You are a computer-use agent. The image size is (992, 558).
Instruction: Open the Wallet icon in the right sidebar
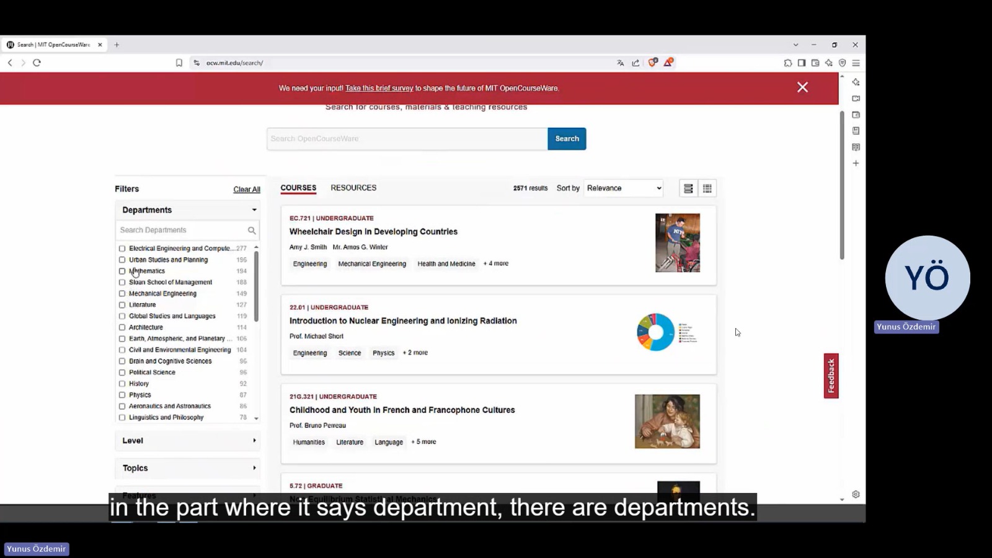[856, 115]
